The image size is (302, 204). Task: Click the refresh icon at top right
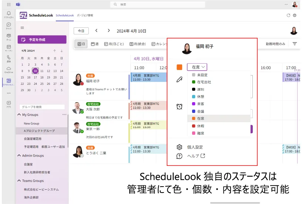point(288,16)
